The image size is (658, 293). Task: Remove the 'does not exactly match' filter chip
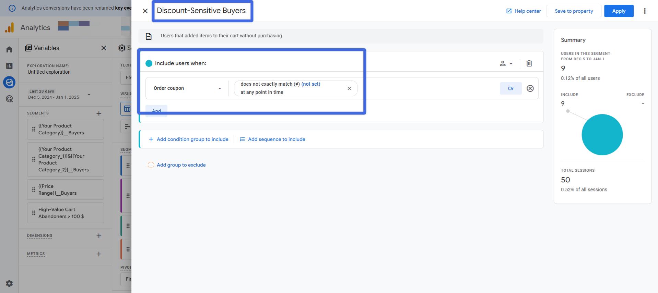point(349,88)
